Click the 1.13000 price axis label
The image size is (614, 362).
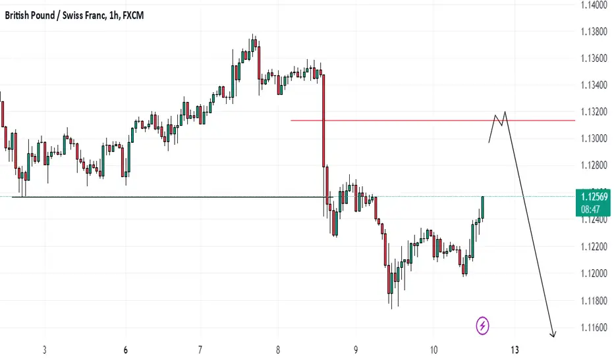click(594, 138)
